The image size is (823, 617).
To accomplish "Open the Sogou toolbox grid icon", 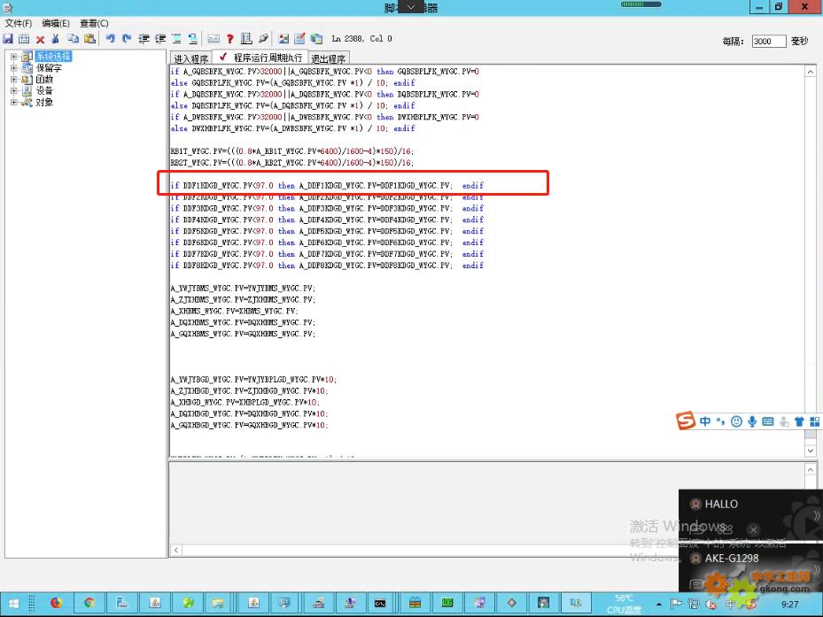I will [x=815, y=421].
